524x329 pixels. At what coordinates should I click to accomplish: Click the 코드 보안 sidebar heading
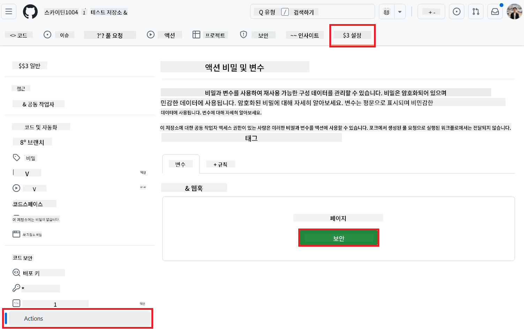(x=23, y=258)
